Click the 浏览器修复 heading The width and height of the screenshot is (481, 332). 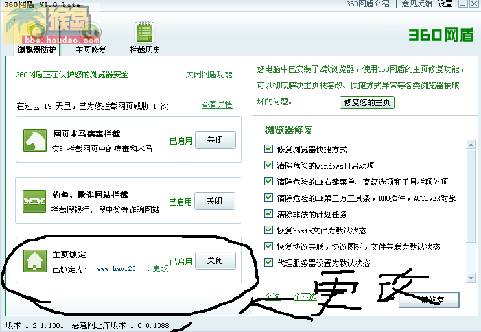289,130
